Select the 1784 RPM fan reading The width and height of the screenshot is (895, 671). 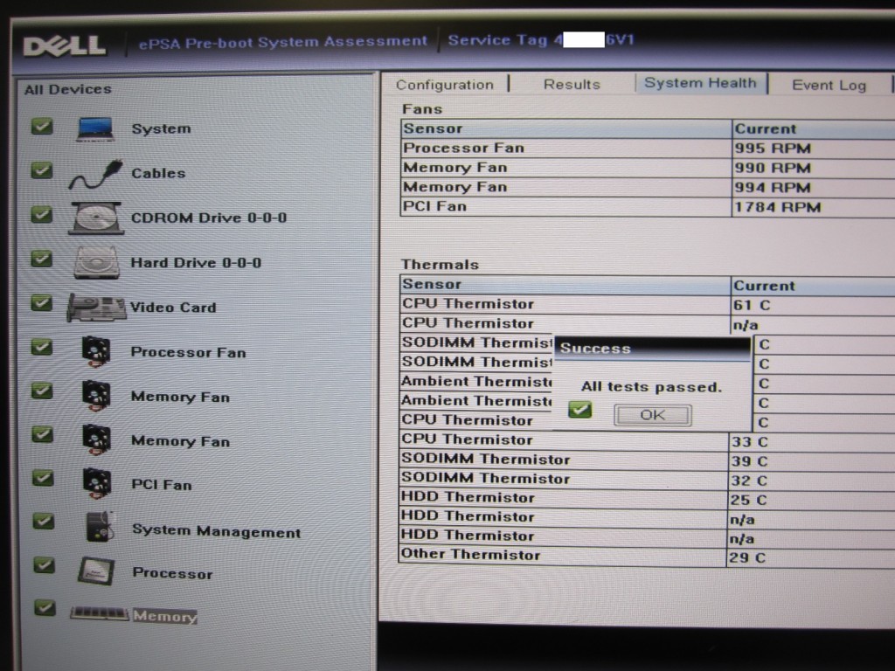[777, 206]
